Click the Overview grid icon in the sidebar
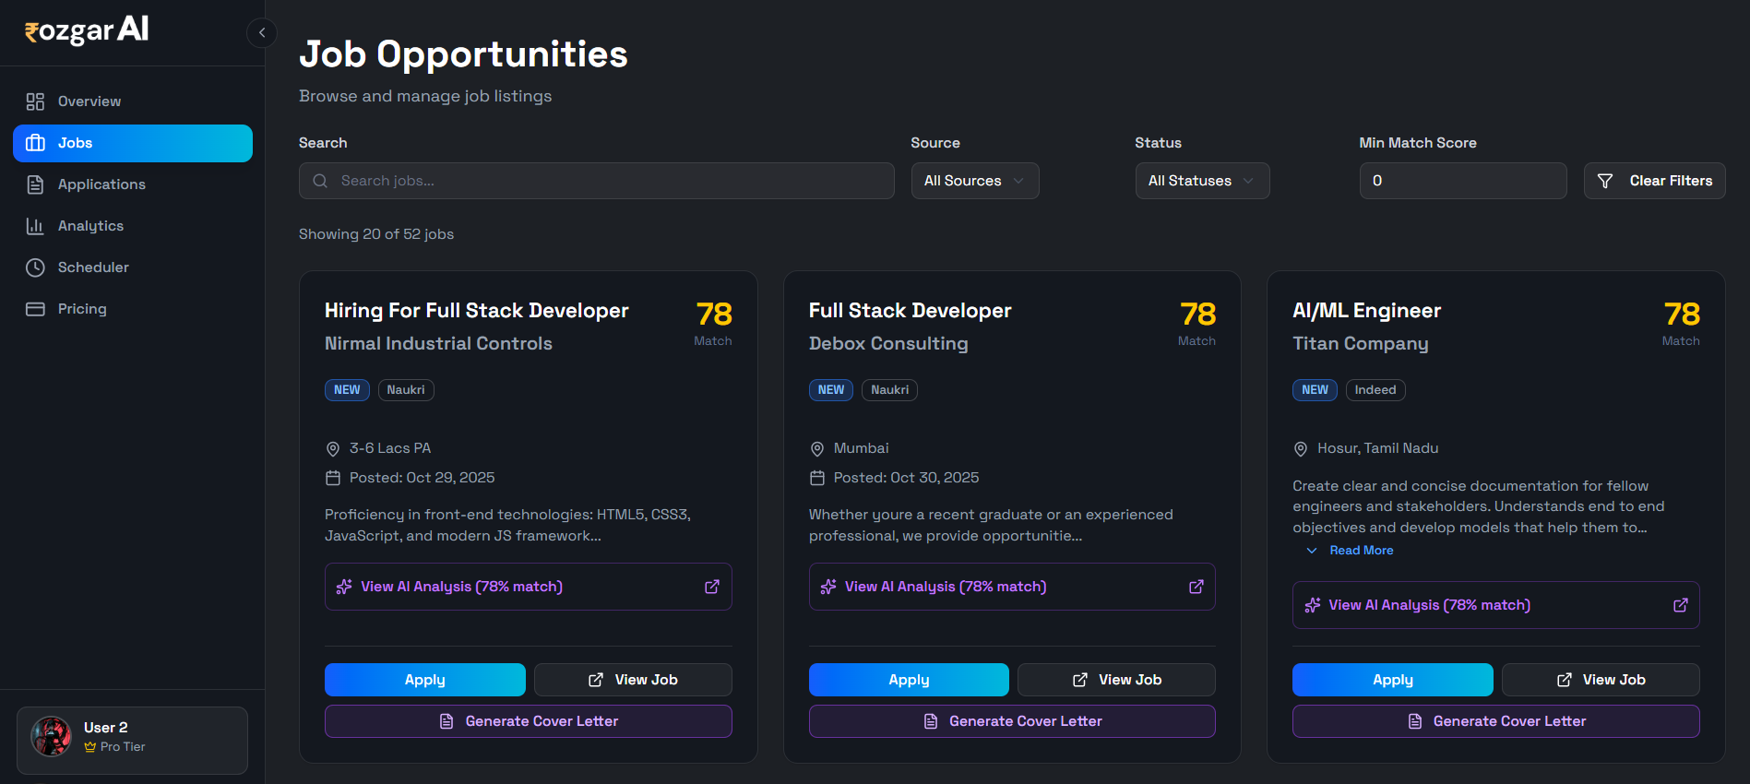Viewport: 1750px width, 784px height. click(35, 101)
